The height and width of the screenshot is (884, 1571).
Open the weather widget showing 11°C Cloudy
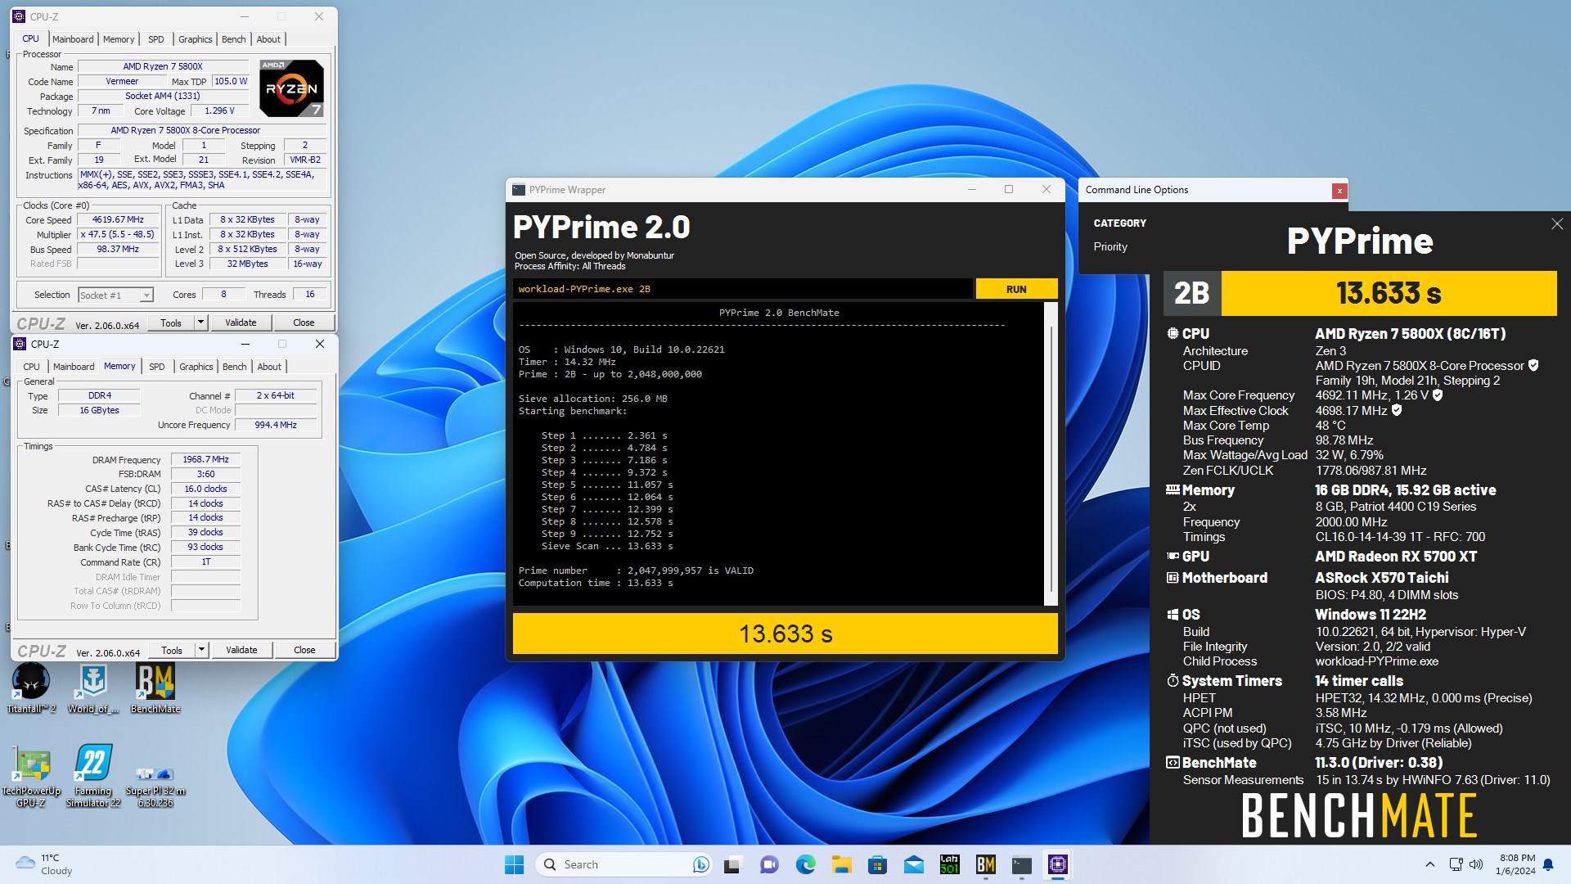point(45,864)
